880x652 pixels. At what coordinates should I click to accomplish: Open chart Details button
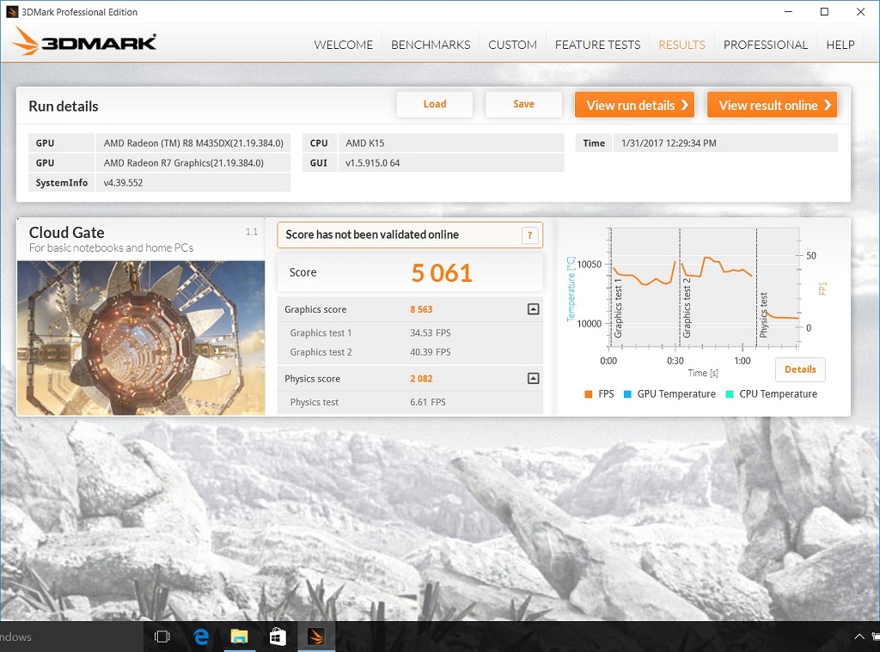click(800, 369)
